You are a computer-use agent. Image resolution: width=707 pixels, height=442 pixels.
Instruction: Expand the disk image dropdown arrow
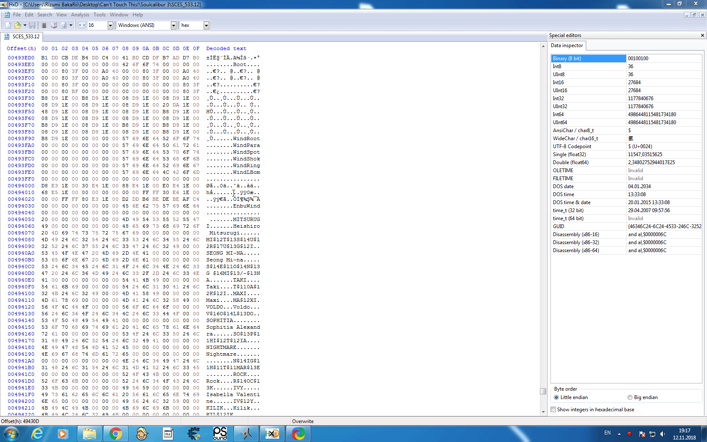[x=71, y=25]
